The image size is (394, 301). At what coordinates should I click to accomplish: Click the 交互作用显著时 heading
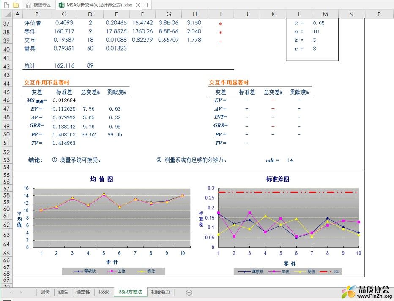(229, 82)
